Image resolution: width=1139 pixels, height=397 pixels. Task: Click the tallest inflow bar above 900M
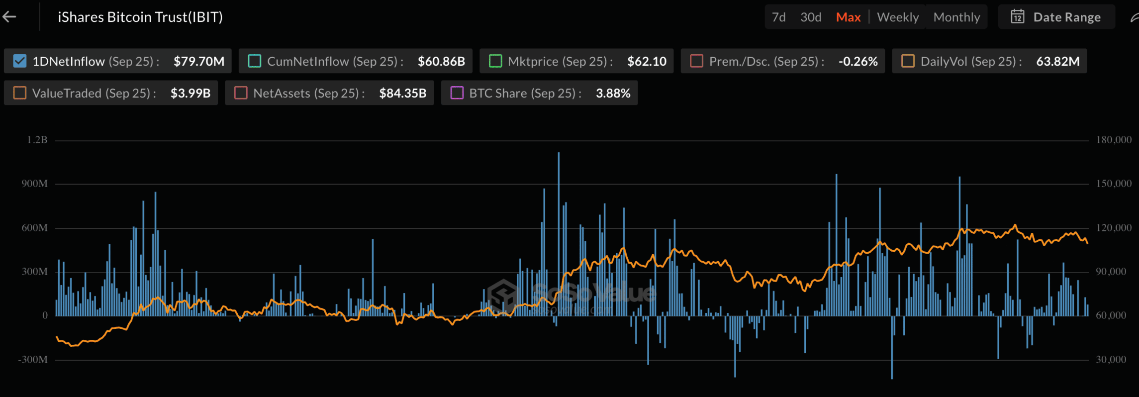pyautogui.click(x=559, y=234)
